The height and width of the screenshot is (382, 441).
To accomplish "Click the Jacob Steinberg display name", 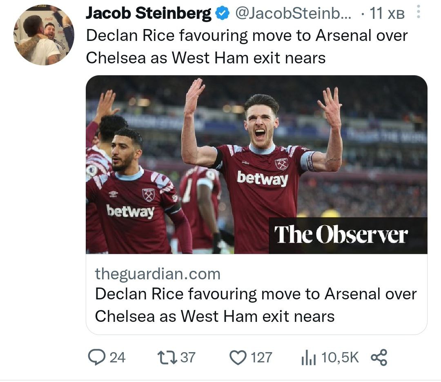I will pos(149,14).
